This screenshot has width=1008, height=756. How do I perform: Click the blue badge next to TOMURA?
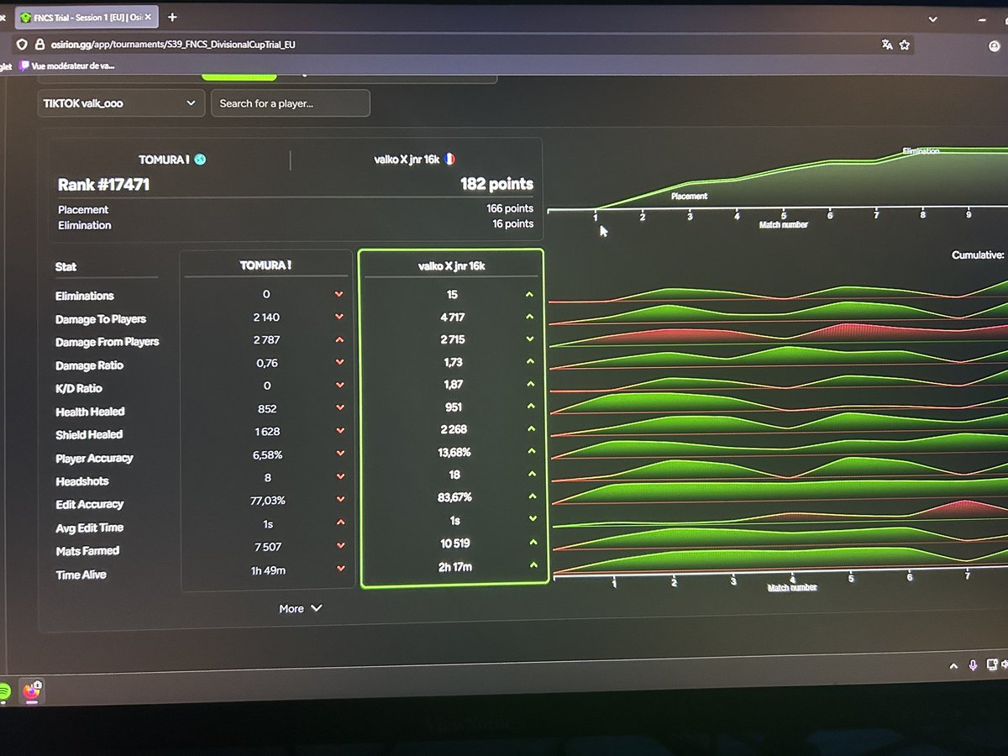click(x=200, y=160)
